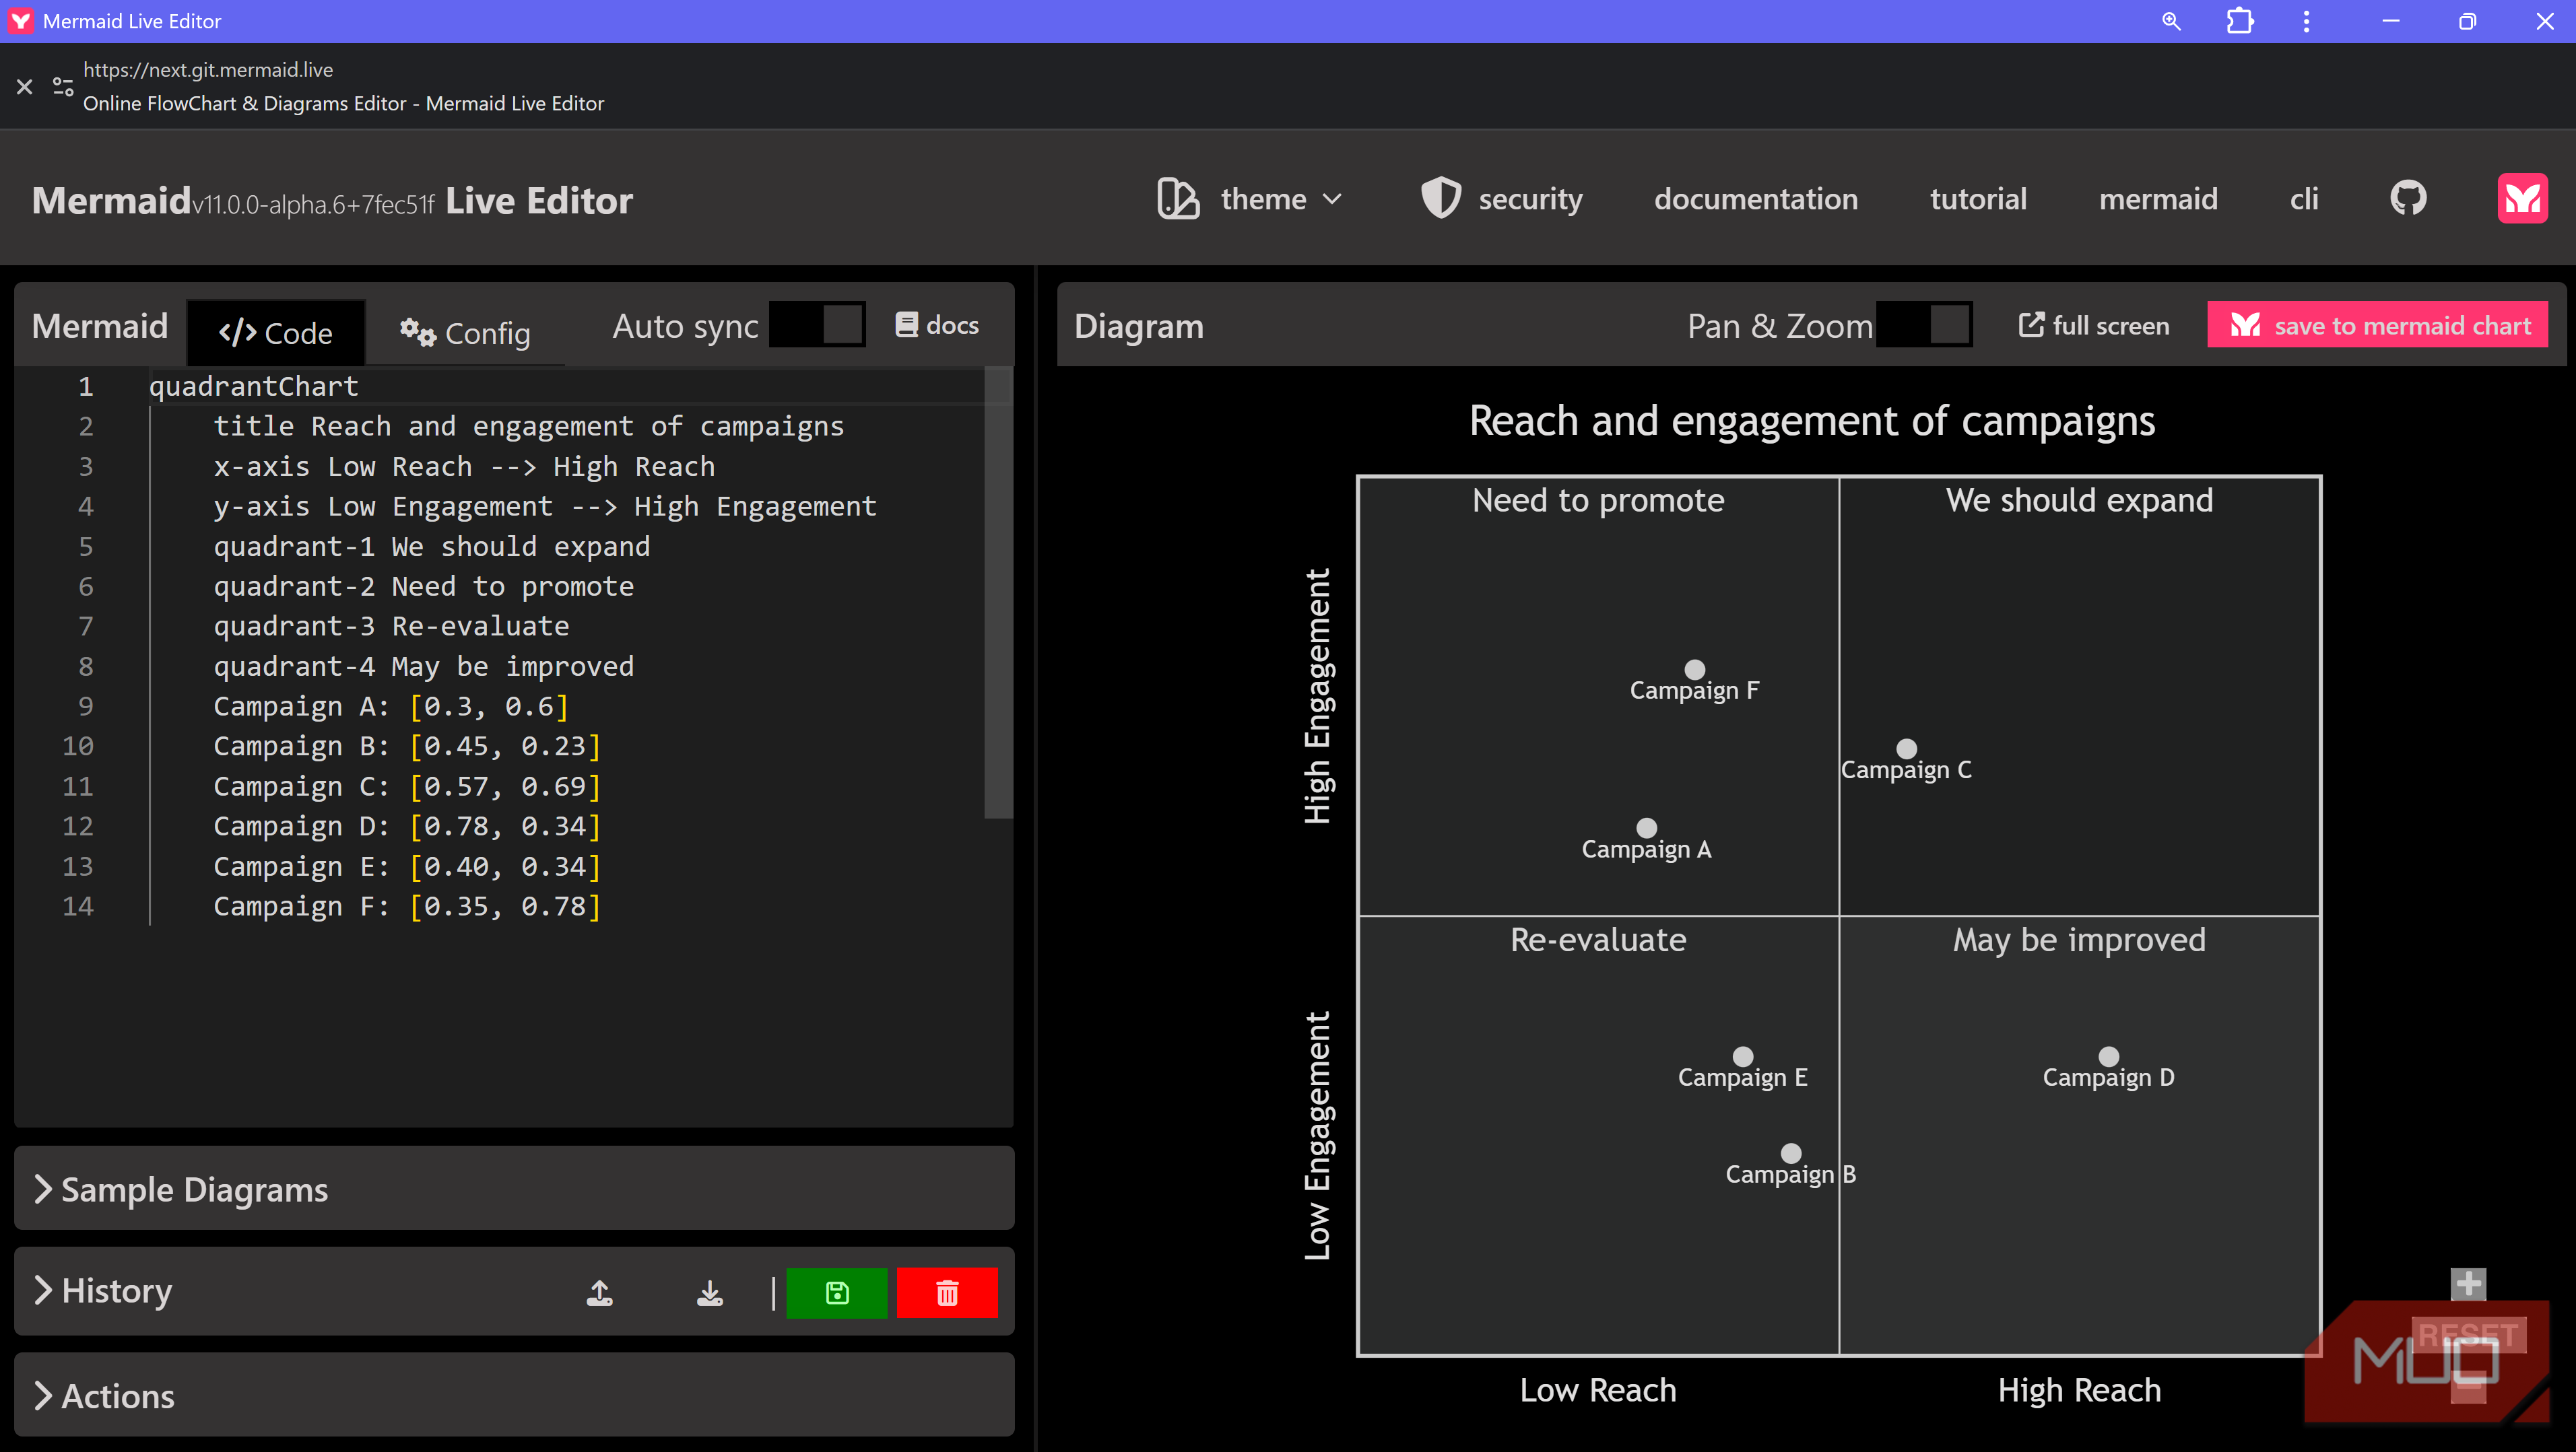Open docs via the book icon
The image size is (2576, 1452).
[x=906, y=324]
